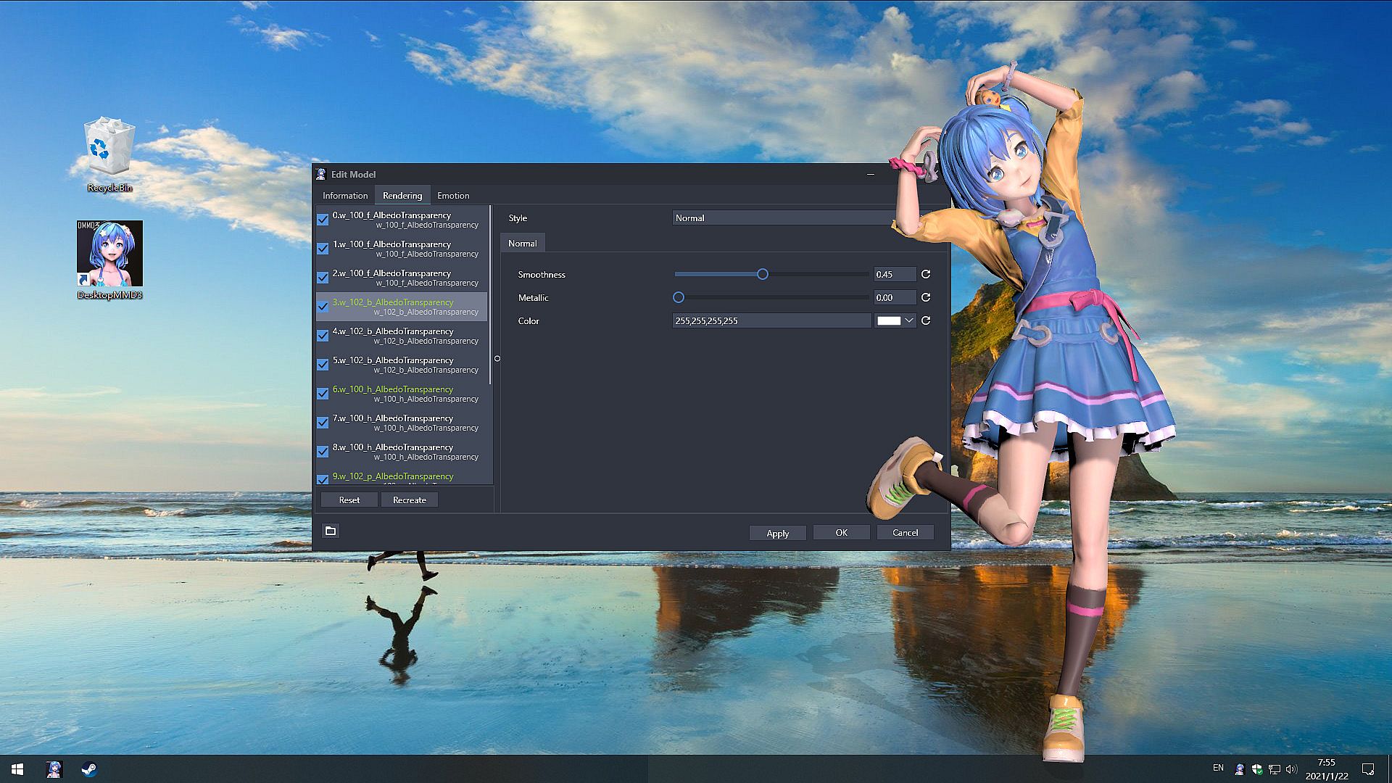Image resolution: width=1392 pixels, height=783 pixels.
Task: Switch to the Emotion tab
Action: 453,196
